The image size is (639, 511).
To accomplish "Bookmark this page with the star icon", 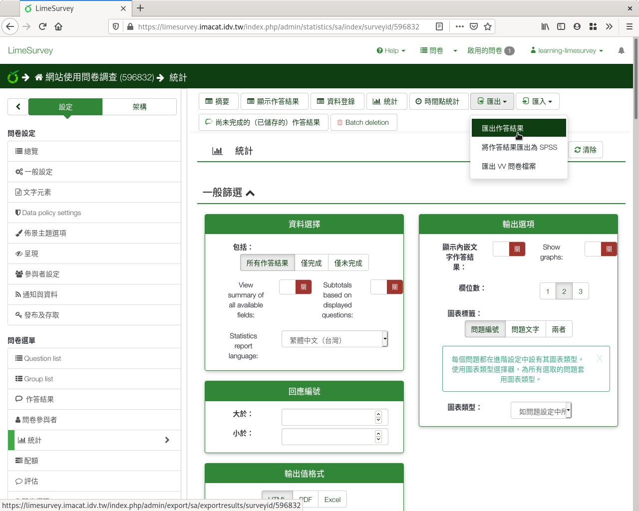I will click(488, 26).
